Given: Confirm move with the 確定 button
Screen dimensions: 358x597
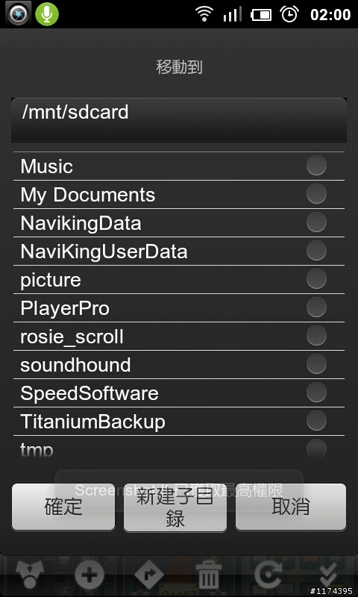Looking at the screenshot, I should (63, 507).
